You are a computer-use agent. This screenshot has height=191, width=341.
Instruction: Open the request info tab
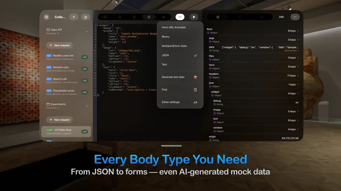(104, 17)
